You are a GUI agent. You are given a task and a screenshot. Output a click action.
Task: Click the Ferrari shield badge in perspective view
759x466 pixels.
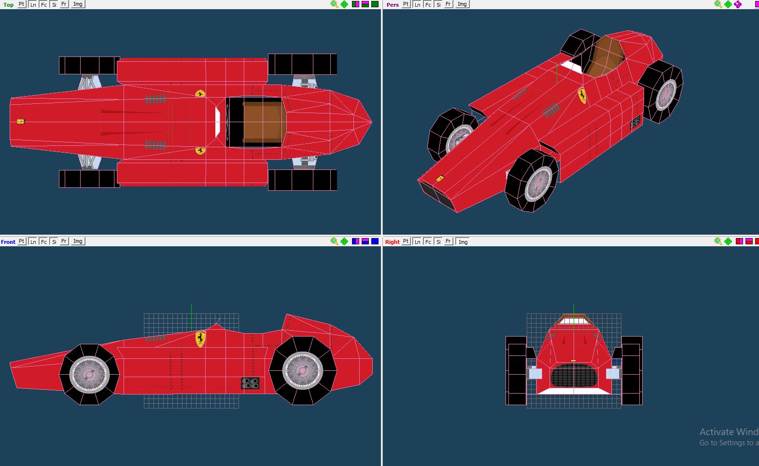pos(582,96)
